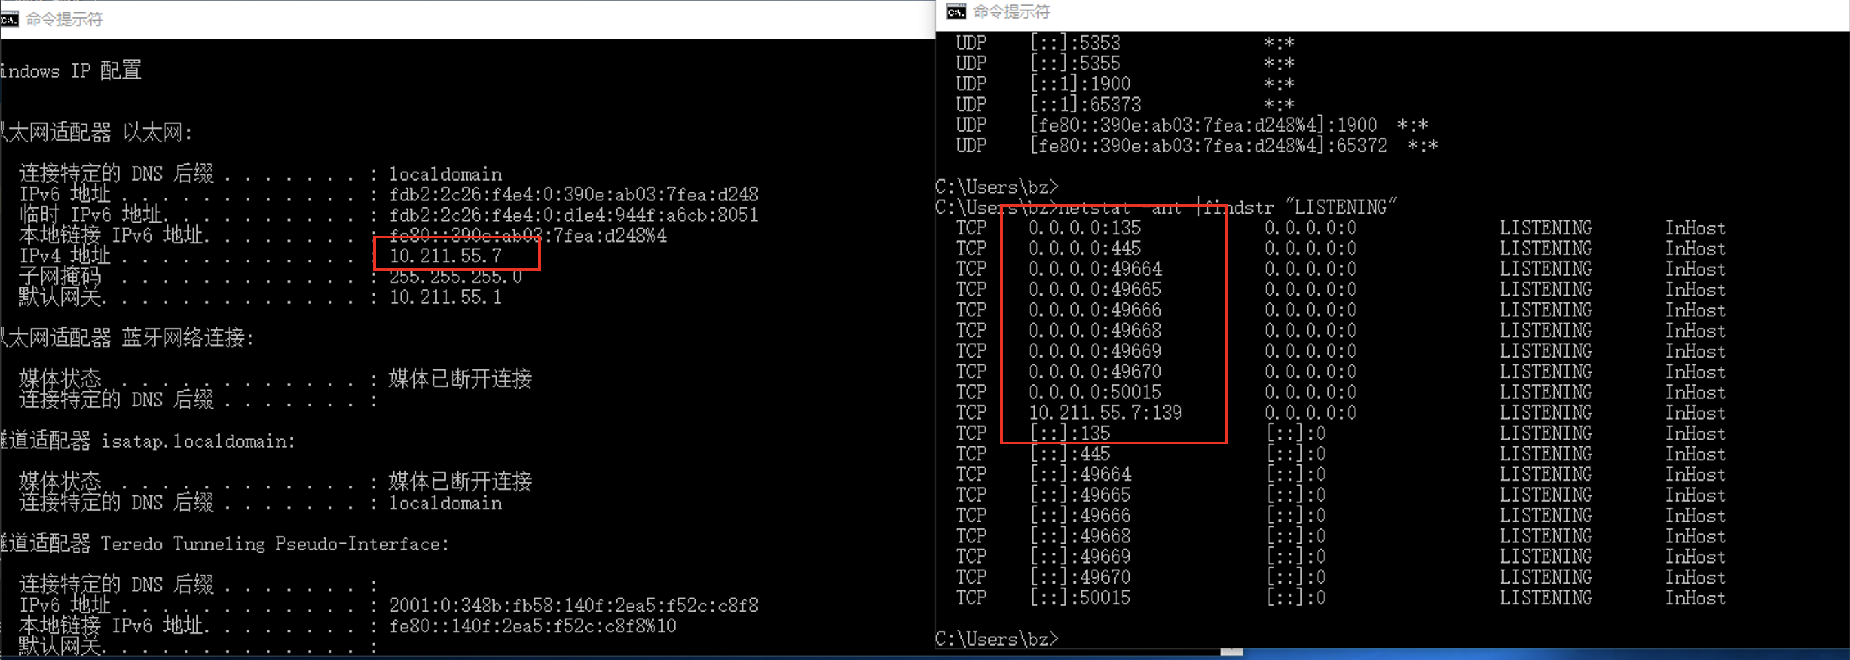Click the listening address 0.0.0.0:49666
The height and width of the screenshot is (660, 1850).
(x=1095, y=310)
